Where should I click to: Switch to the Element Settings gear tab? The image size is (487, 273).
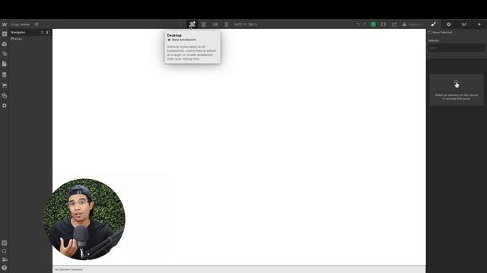pyautogui.click(x=448, y=24)
